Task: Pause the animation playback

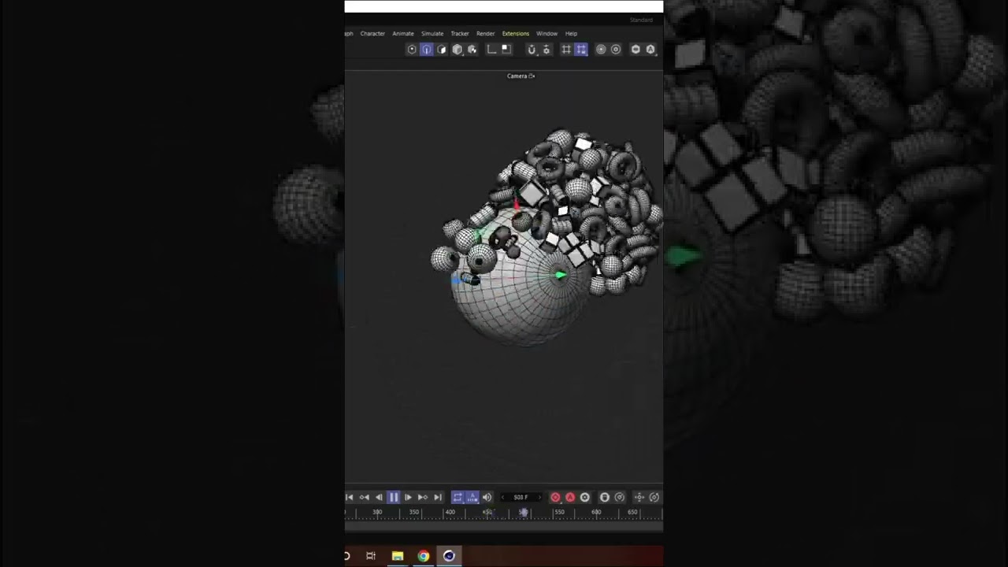Action: click(394, 498)
